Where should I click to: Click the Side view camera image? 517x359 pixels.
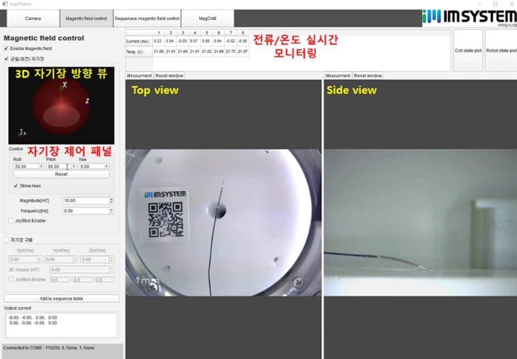click(x=420, y=222)
